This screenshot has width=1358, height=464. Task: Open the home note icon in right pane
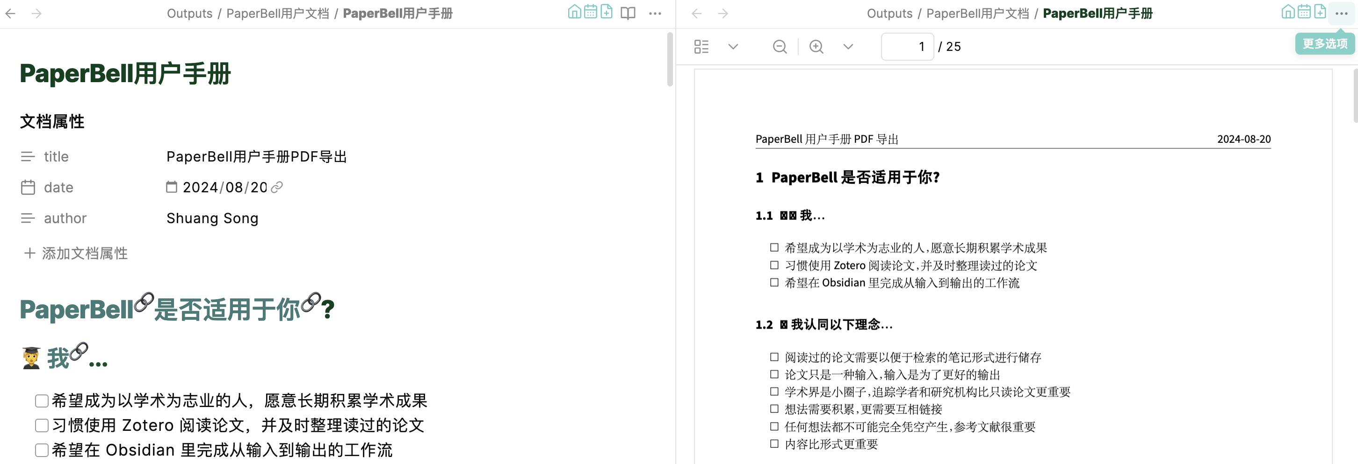[1287, 12]
